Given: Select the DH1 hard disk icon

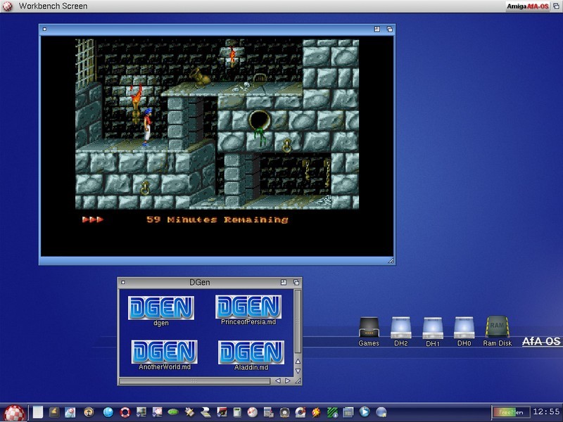Looking at the screenshot, I should 431,328.
